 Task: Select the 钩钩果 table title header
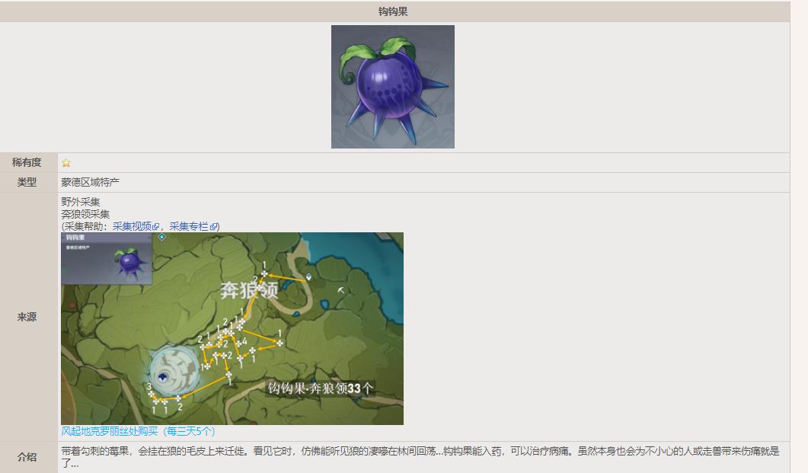click(394, 11)
